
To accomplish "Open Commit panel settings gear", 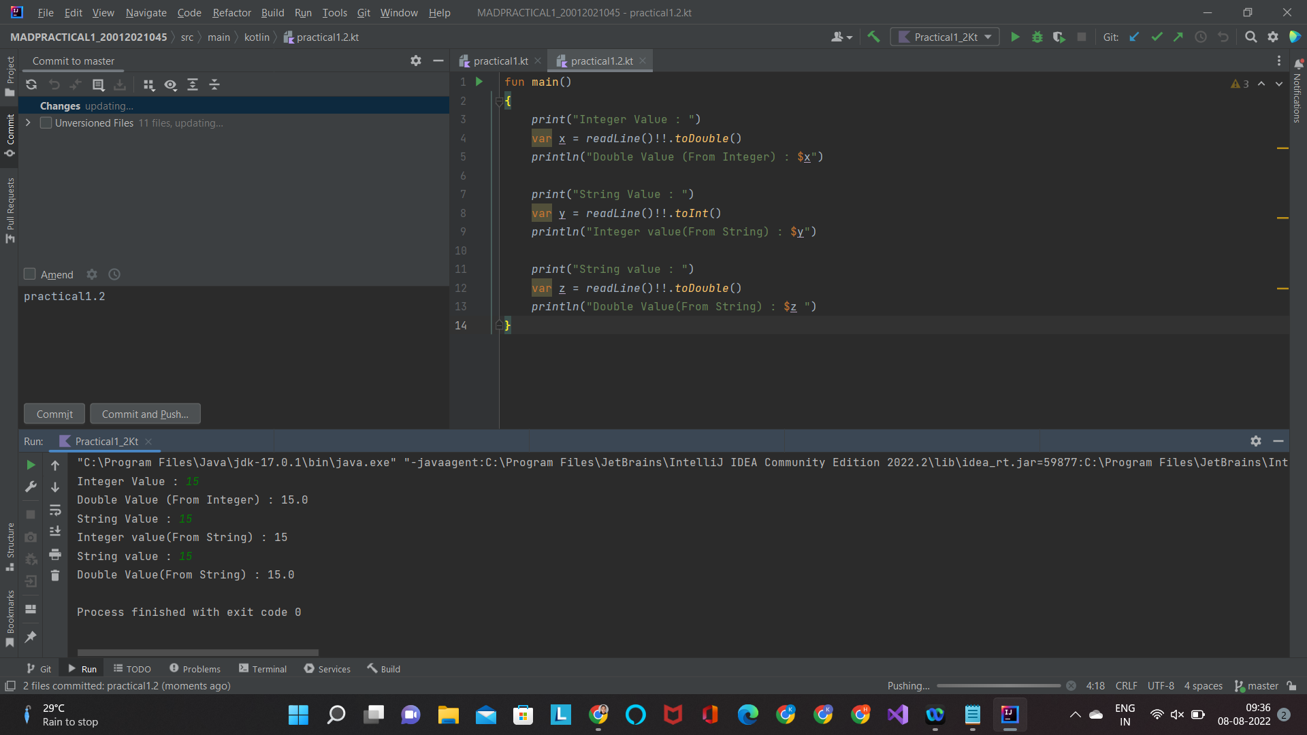I will coord(416,61).
